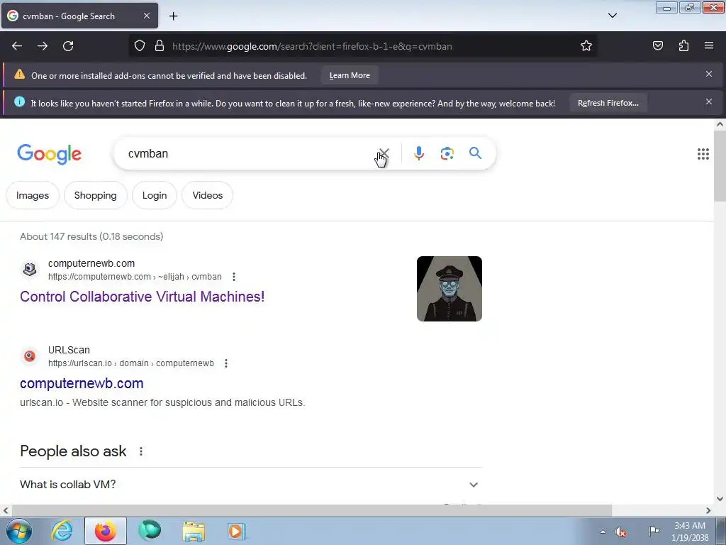Image resolution: width=726 pixels, height=545 pixels.
Task: Go forward to the next page
Action: click(43, 46)
